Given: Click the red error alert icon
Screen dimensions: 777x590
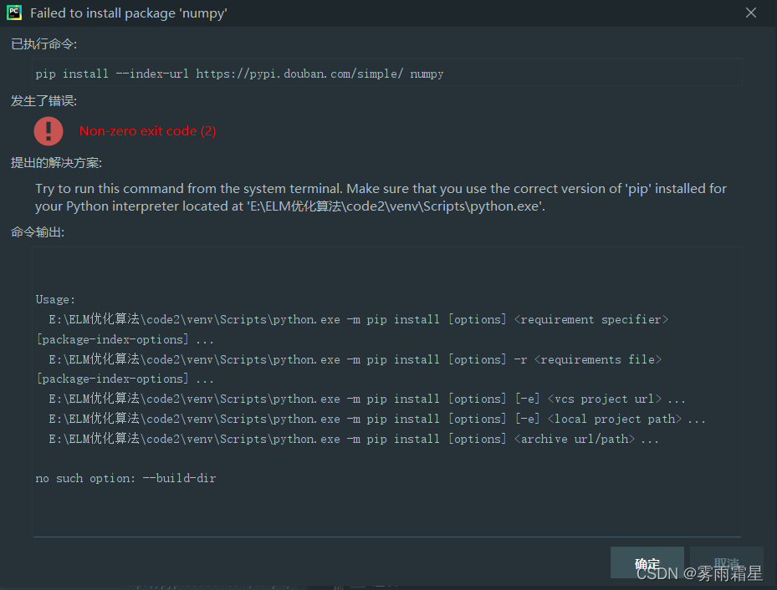Looking at the screenshot, I should (x=48, y=131).
